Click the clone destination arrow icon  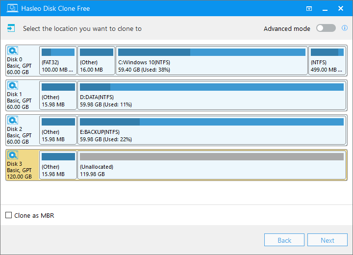pyautogui.click(x=11, y=28)
